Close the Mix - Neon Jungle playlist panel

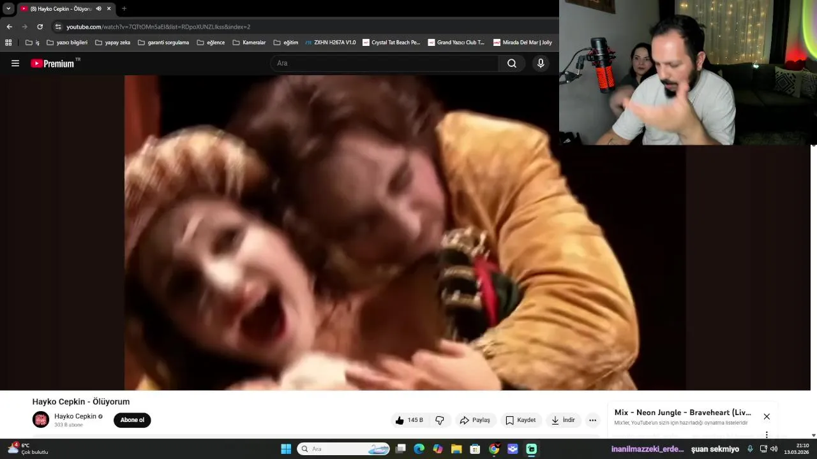[767, 416]
